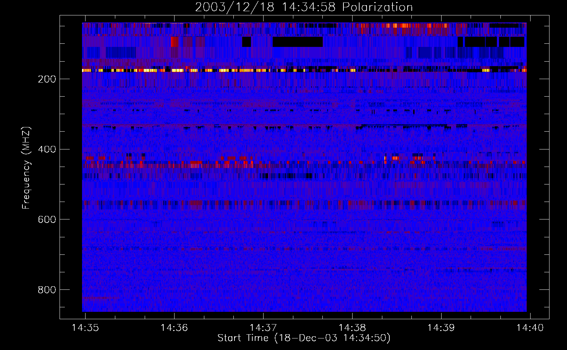The image size is (567, 350).
Task: Click the 600 frequency tick label
Action: tap(47, 219)
